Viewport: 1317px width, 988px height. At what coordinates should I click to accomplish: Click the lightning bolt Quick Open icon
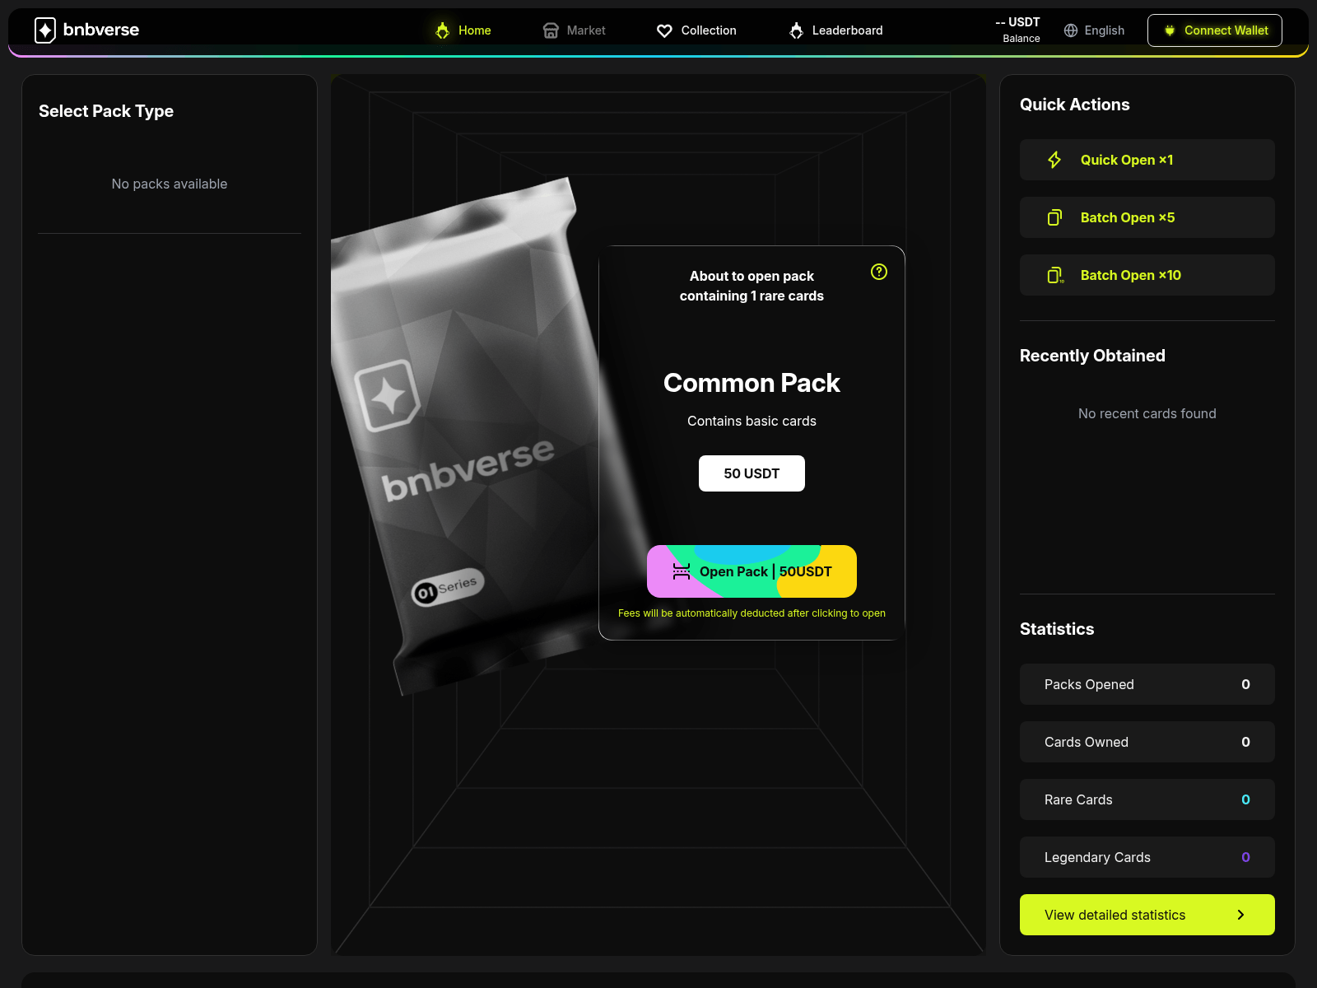[1054, 160]
